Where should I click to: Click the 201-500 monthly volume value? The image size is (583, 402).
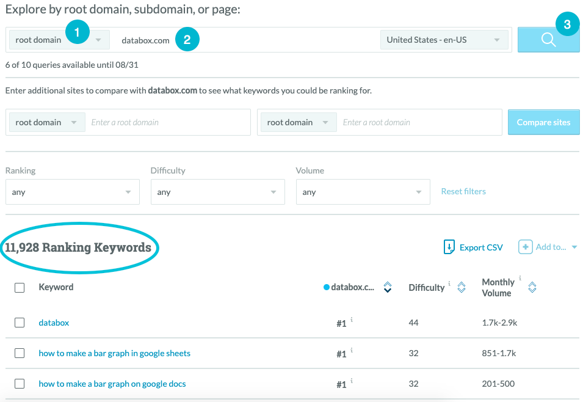pos(498,384)
